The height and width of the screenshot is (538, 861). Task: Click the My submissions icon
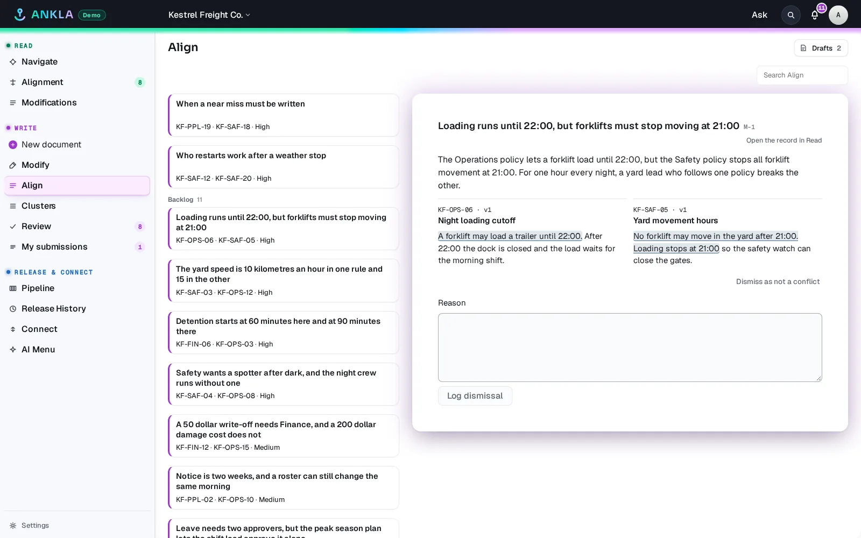click(13, 247)
